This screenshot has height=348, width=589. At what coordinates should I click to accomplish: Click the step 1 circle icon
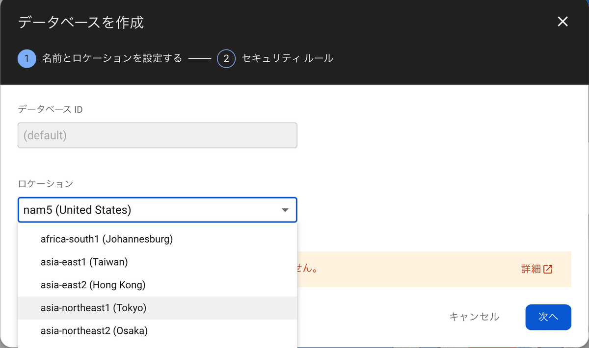27,58
